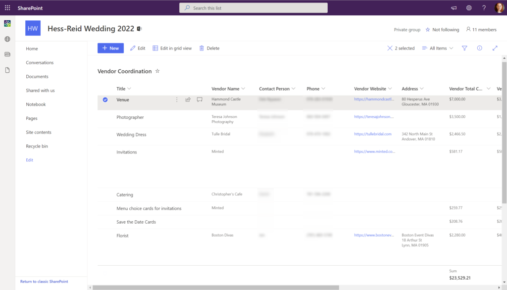This screenshot has height=290, width=507.
Task: Uncheck the Venue row selection circle
Action: [105, 99]
